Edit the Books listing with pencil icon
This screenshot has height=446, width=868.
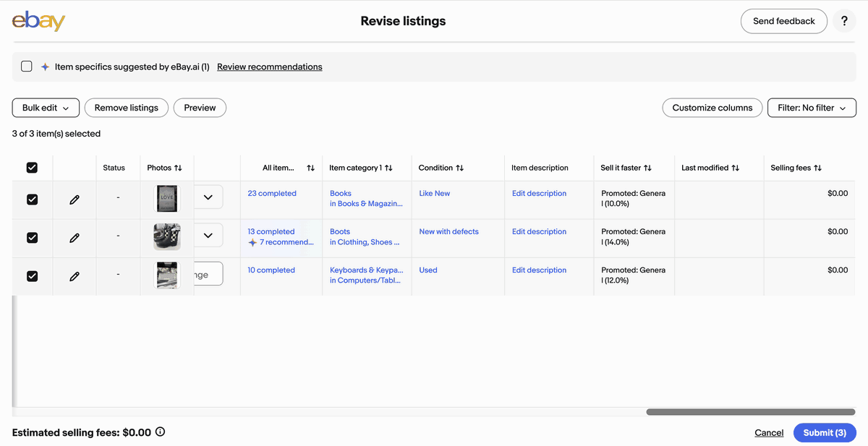point(75,200)
